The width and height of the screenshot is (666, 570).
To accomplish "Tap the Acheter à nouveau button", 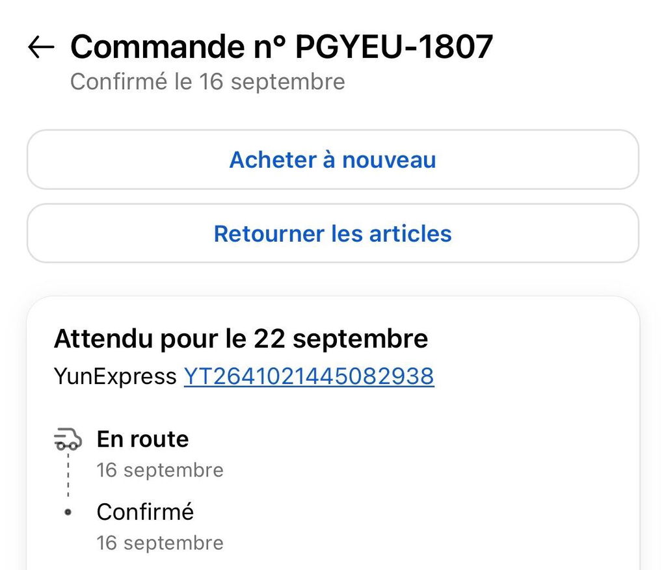I will click(x=333, y=160).
